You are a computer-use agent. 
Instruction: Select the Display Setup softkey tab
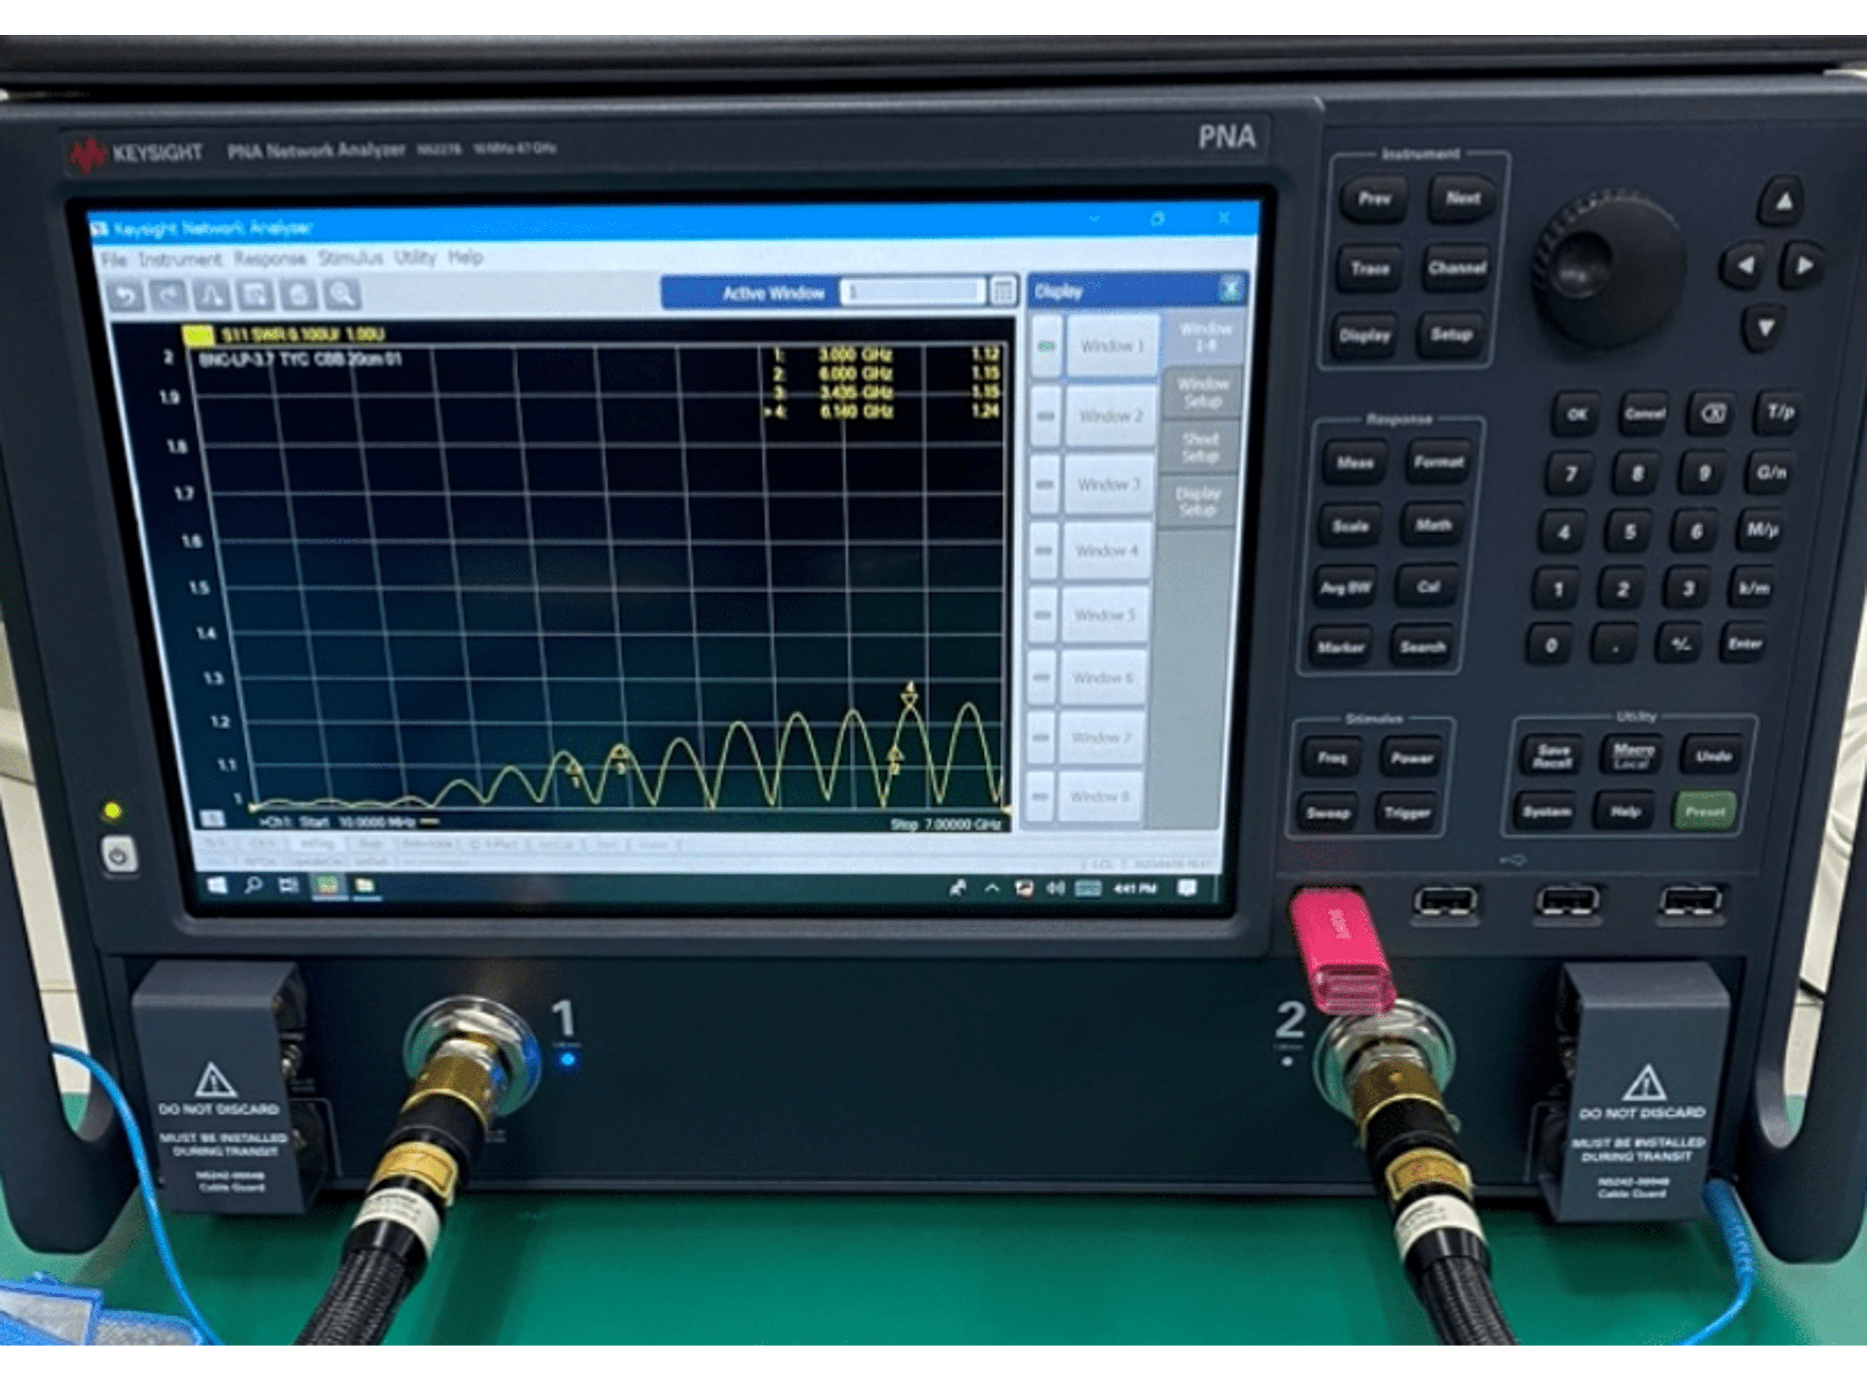point(1197,501)
